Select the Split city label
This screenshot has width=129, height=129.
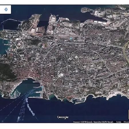(x=37, y=77)
